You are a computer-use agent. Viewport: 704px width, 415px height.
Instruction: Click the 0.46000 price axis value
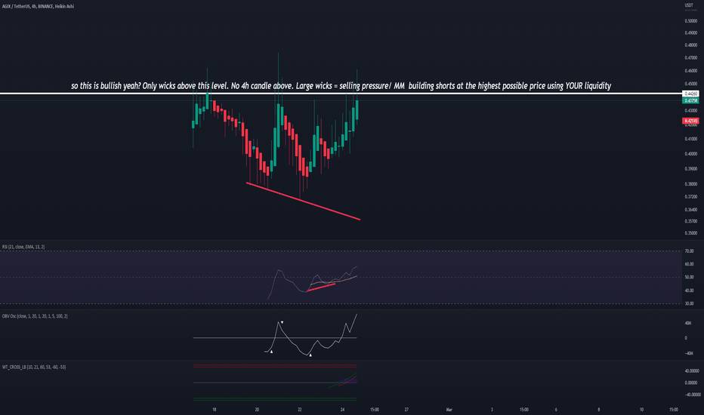point(691,70)
